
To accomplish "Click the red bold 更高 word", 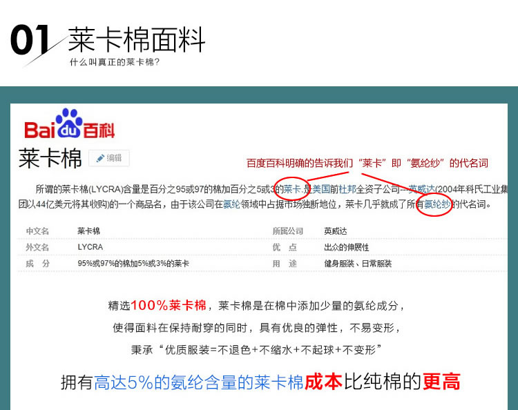I will [x=442, y=382].
